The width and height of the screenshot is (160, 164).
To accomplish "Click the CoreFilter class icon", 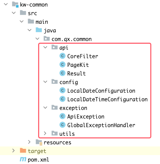I will pyautogui.click(x=62, y=56).
